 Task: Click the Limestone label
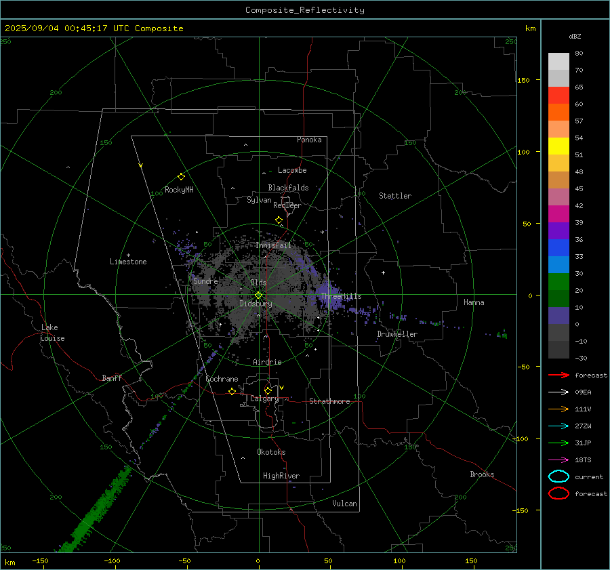[128, 262]
